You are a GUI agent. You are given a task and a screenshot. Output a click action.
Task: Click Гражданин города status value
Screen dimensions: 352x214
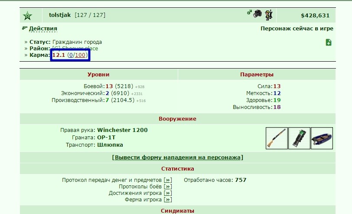[x=77, y=42]
